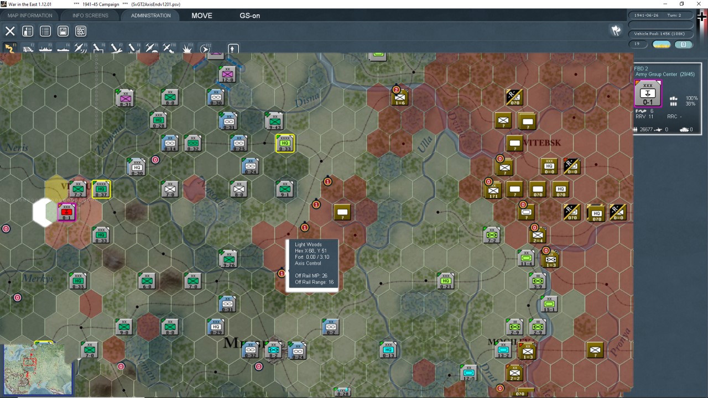Select the pink 12-0 division counter
This screenshot has width=708, height=398.
[227, 75]
